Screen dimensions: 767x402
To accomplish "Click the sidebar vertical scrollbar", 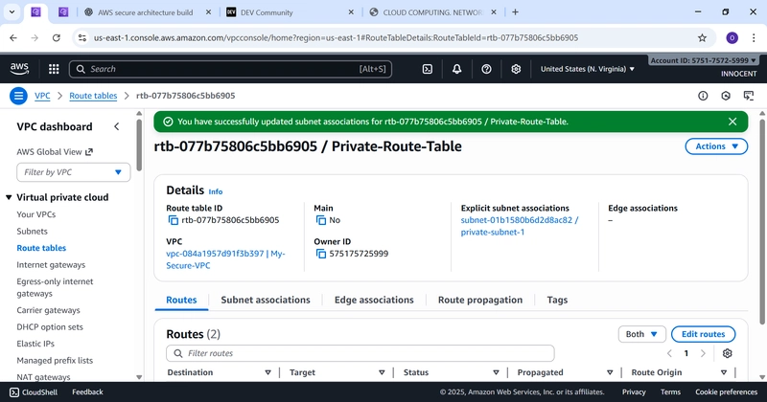I will coord(139,146).
